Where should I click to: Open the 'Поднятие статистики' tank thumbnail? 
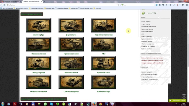pos(104,25)
